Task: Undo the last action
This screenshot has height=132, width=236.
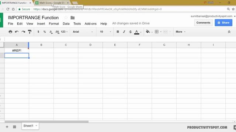Action: click(x=17, y=32)
